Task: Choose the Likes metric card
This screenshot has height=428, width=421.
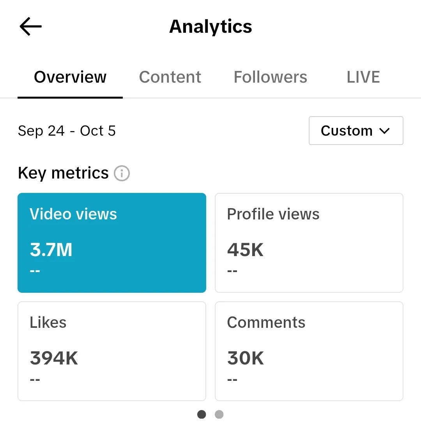Action: pos(111,351)
